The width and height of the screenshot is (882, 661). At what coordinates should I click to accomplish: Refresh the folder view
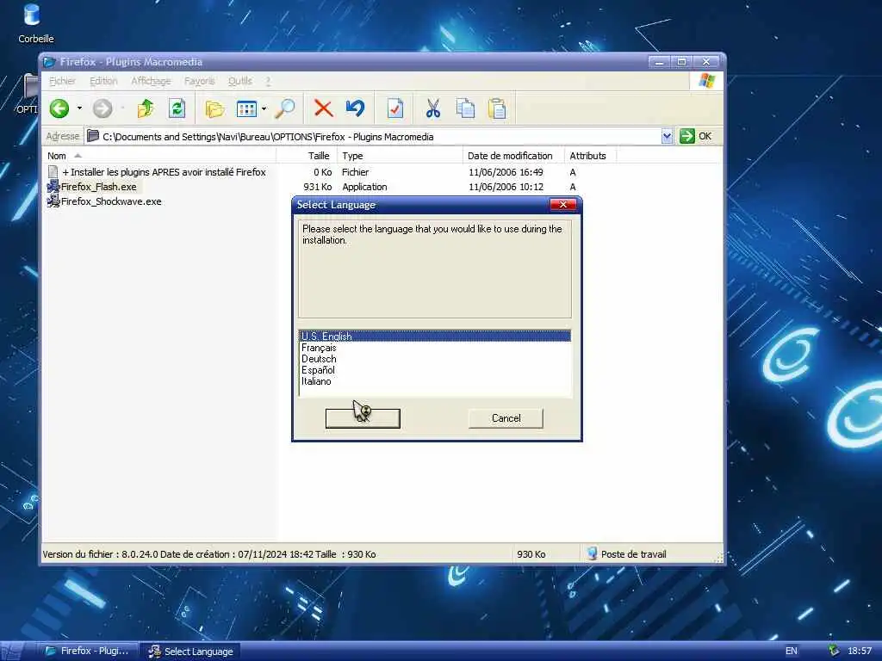(177, 108)
